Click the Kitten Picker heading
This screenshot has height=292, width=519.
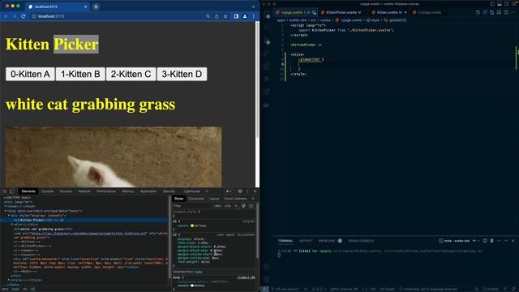coord(52,44)
